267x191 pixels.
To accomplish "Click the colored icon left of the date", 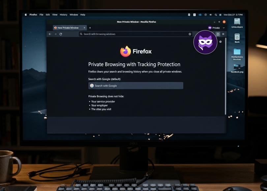I will [x=220, y=15].
